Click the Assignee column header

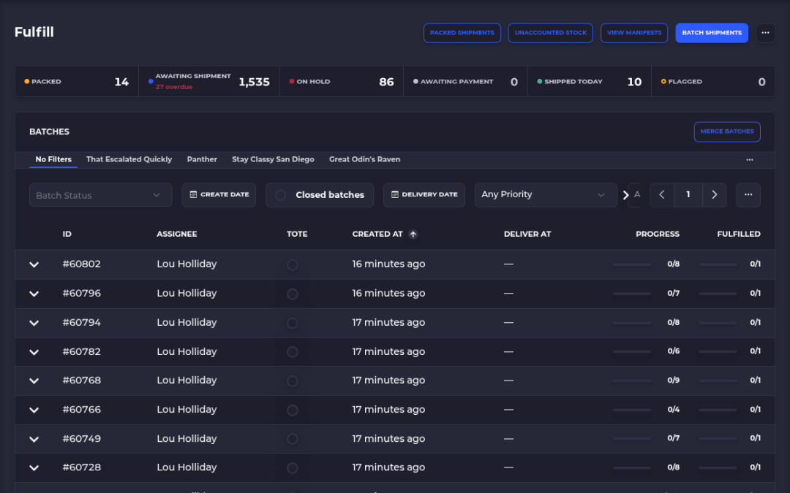pos(177,234)
